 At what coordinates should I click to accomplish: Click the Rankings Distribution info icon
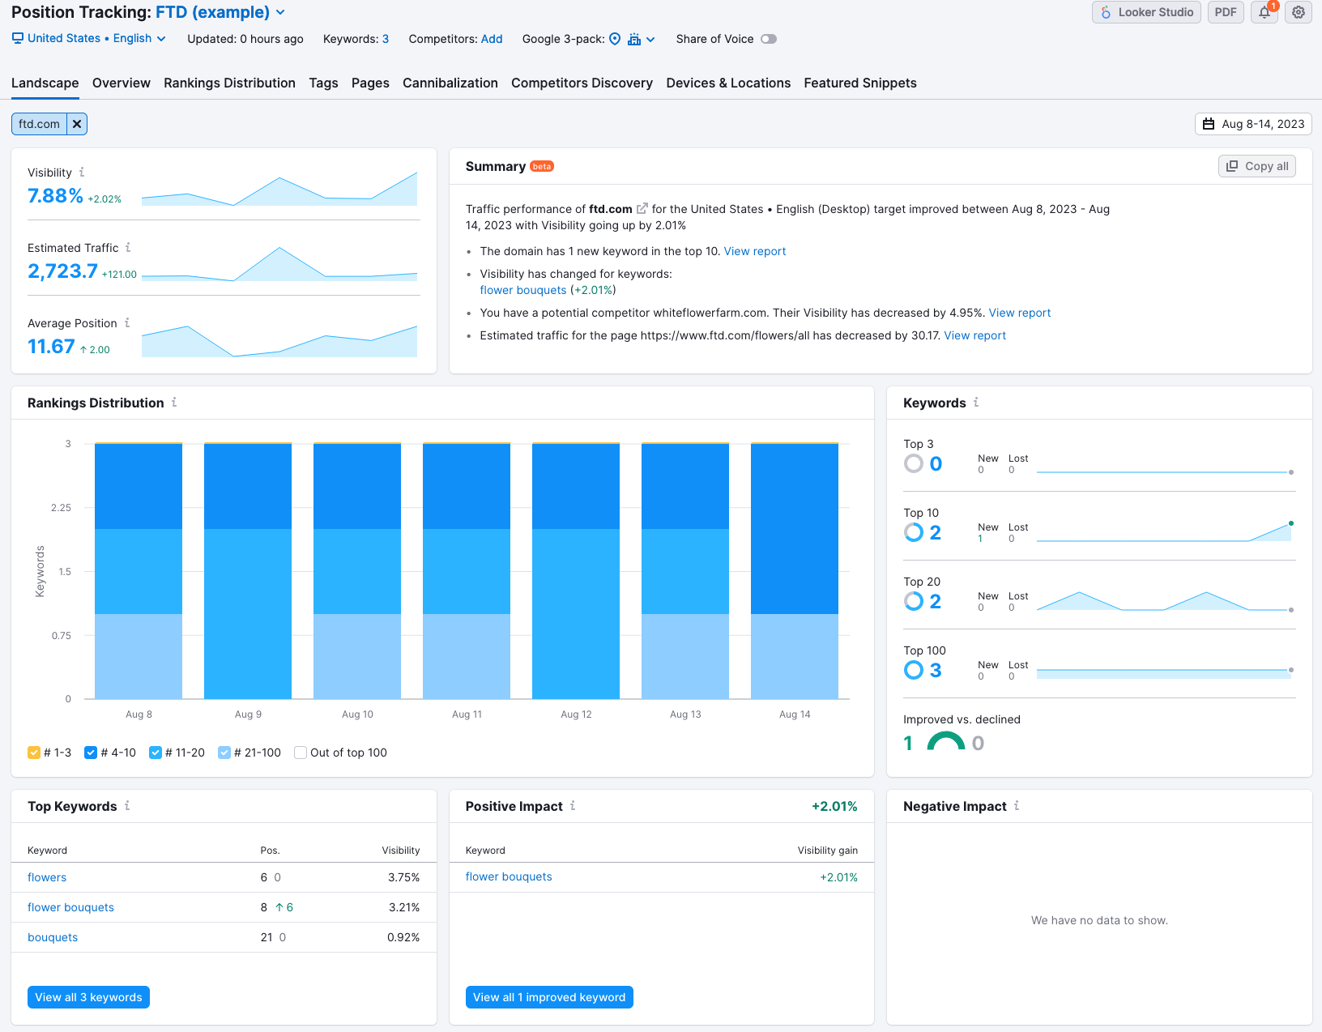coord(174,403)
